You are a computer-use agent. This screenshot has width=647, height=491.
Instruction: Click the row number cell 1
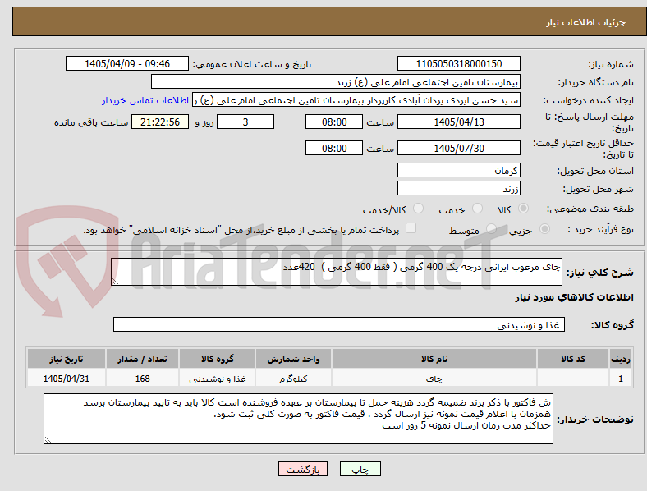621,379
